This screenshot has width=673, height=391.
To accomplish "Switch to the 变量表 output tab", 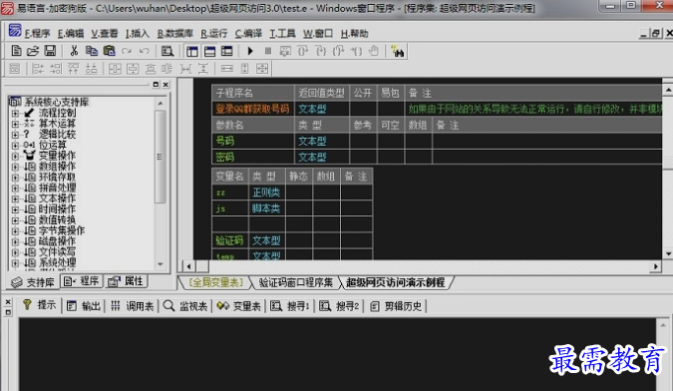I will (x=239, y=306).
